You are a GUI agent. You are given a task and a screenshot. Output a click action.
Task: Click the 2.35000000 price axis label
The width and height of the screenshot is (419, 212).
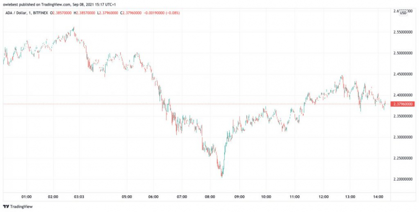pos(403,116)
